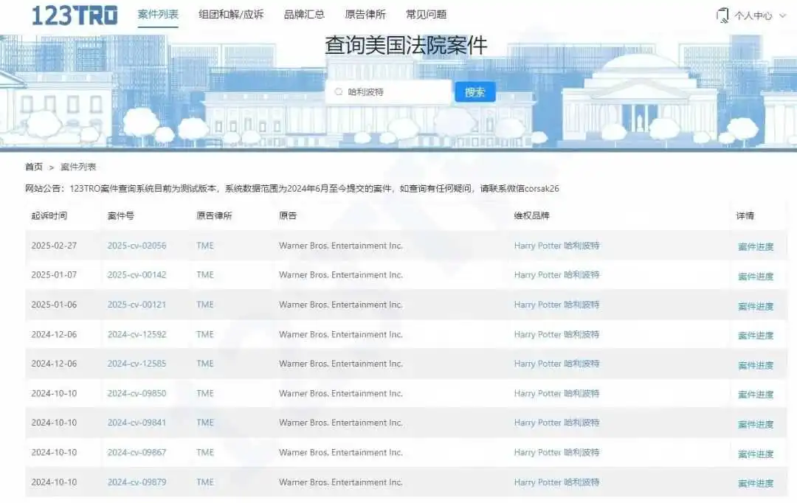View 案件进度 for case 2024-cv-09879
This screenshot has height=503, width=797.
756,483
